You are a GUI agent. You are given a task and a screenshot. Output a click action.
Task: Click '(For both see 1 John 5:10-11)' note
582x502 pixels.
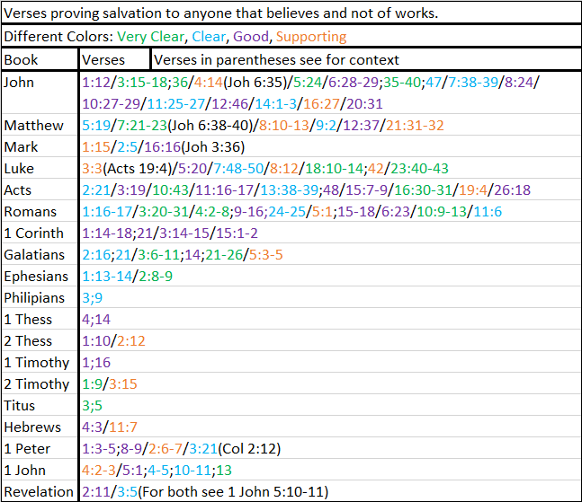coord(234,491)
